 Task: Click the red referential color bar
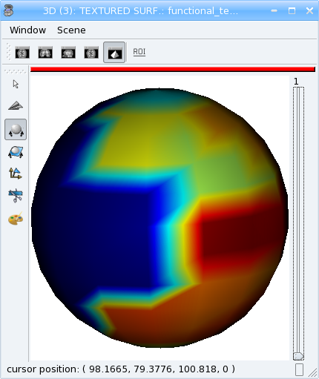173,70
